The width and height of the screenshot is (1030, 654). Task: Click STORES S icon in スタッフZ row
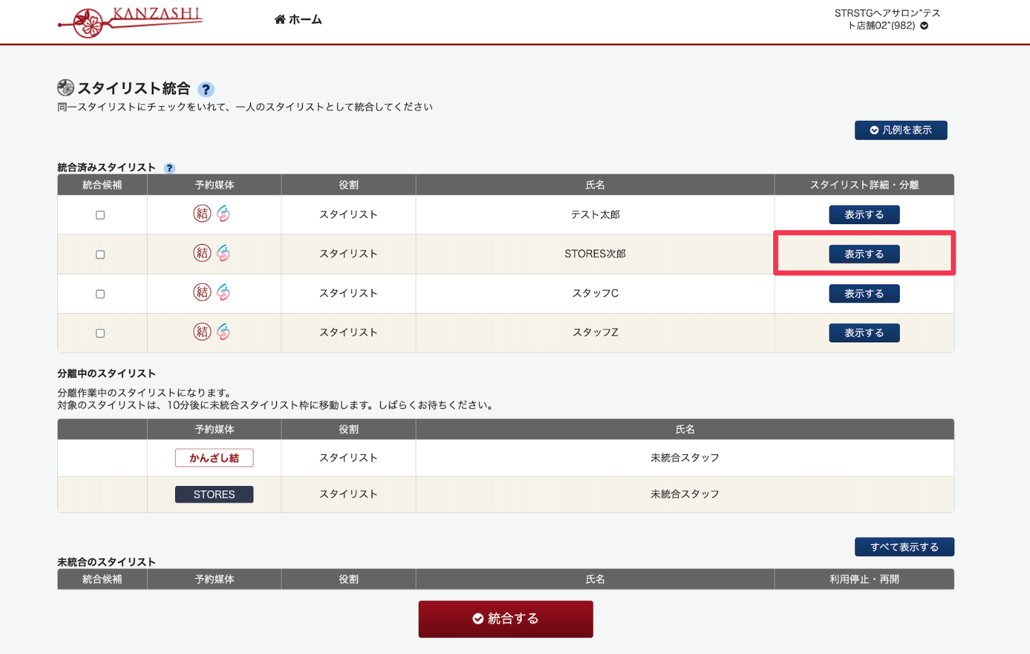click(224, 331)
